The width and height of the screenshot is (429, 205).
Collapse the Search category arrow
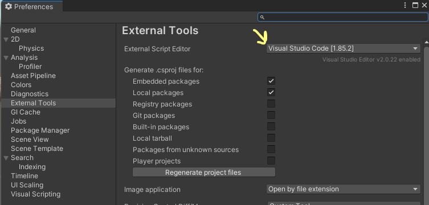[x=6, y=158]
